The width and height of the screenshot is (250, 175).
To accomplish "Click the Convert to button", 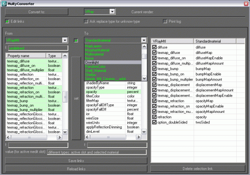I will (36, 12).
